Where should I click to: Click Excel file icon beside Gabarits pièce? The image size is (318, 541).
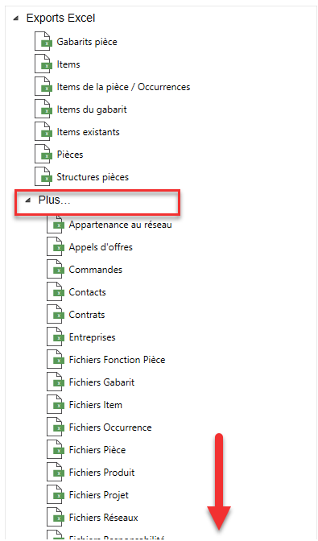[43, 41]
